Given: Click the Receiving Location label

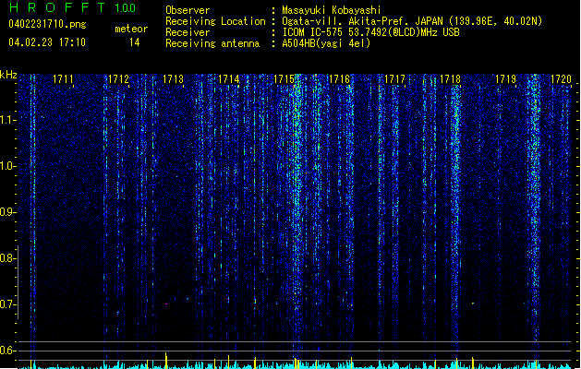Looking at the screenshot, I should 215,21.
